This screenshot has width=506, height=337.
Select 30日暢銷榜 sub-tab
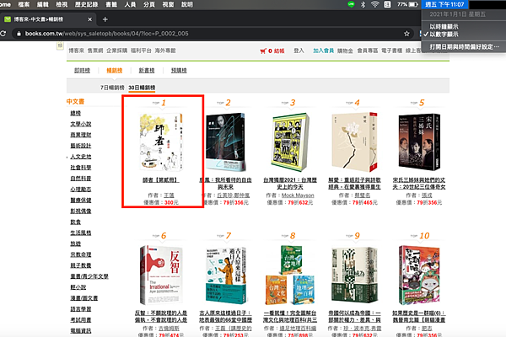pyautogui.click(x=142, y=88)
